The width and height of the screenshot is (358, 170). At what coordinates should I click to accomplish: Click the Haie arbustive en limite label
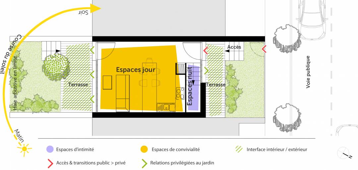(15, 82)
